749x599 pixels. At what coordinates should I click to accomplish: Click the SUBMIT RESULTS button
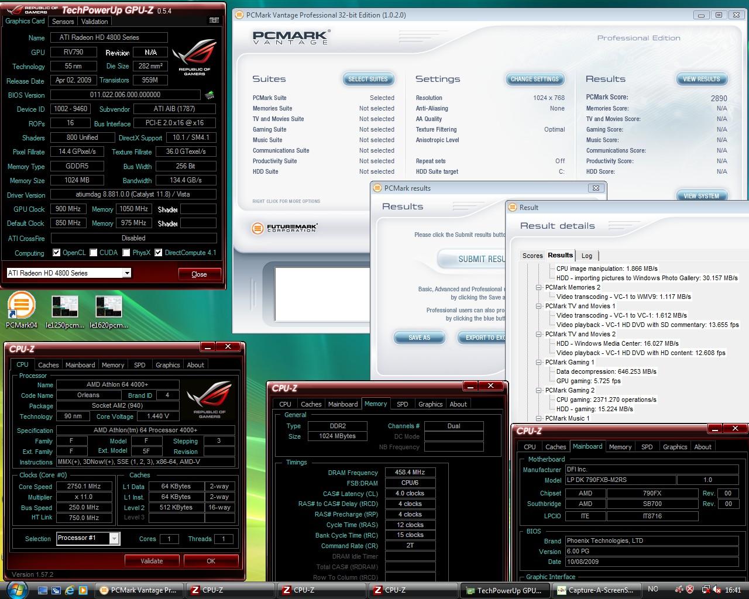pyautogui.click(x=472, y=259)
